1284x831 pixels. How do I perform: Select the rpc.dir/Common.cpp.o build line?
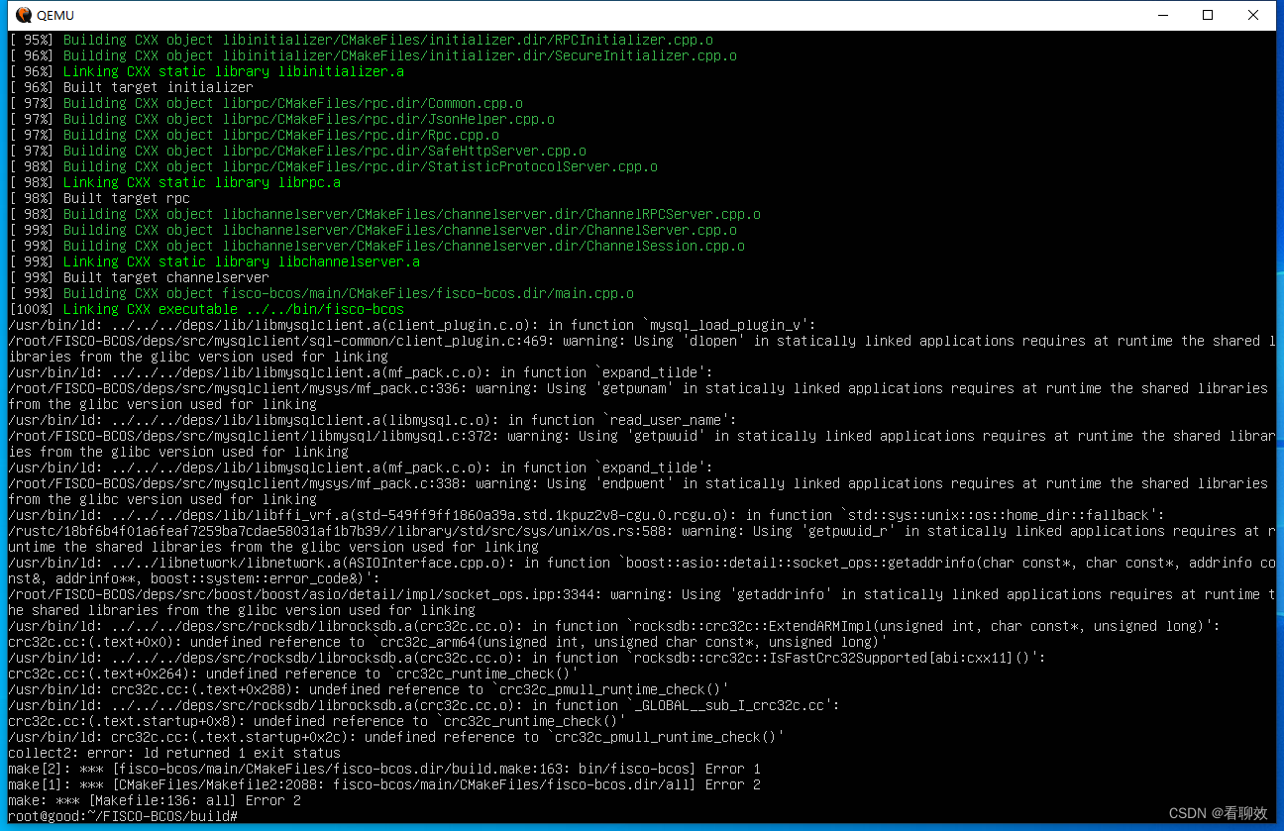pyautogui.click(x=266, y=103)
